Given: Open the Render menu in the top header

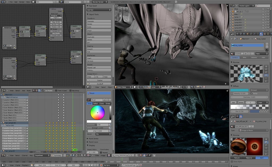Looking at the screenshot, I should [22, 1].
